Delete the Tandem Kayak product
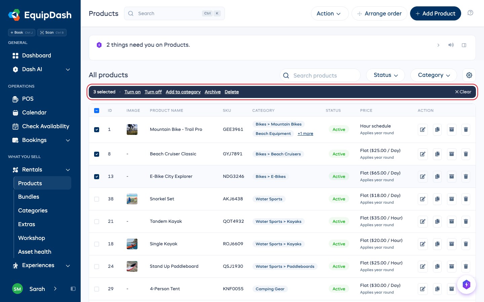484x302 pixels. click(466, 221)
